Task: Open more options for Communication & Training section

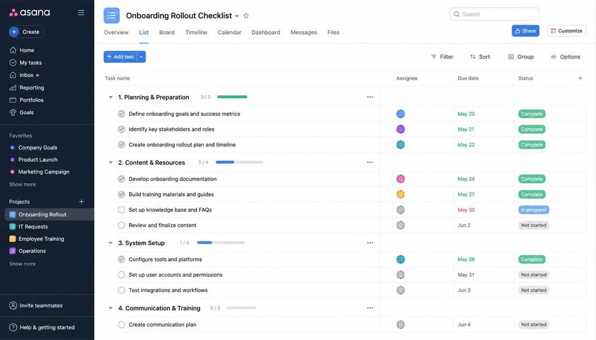Action: coord(370,308)
